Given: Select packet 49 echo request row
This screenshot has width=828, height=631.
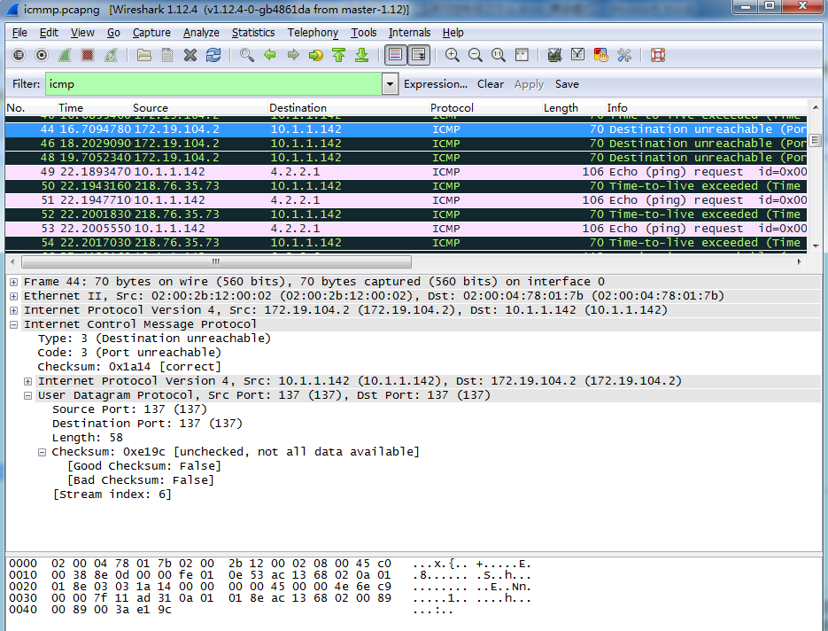Looking at the screenshot, I should [406, 172].
